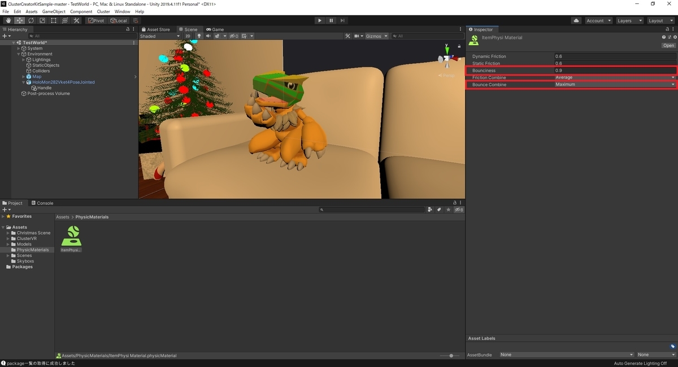Toggle scene lighting bulb

pos(199,36)
